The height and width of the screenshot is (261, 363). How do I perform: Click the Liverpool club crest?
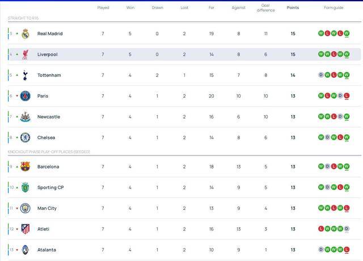[x=25, y=54]
